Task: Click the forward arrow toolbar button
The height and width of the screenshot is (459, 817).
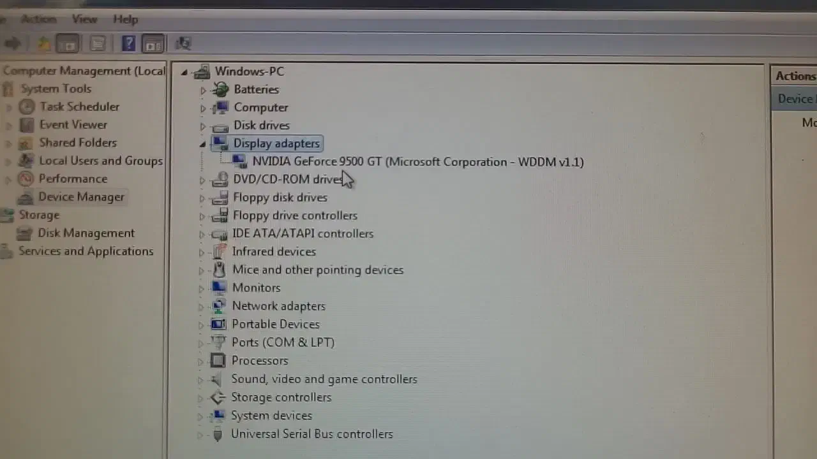Action: click(x=12, y=43)
